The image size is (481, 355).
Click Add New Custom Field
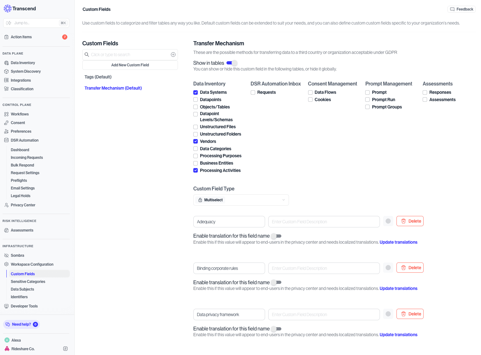pyautogui.click(x=130, y=65)
